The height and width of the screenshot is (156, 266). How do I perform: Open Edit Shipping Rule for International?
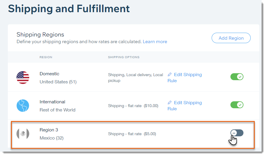184,106
